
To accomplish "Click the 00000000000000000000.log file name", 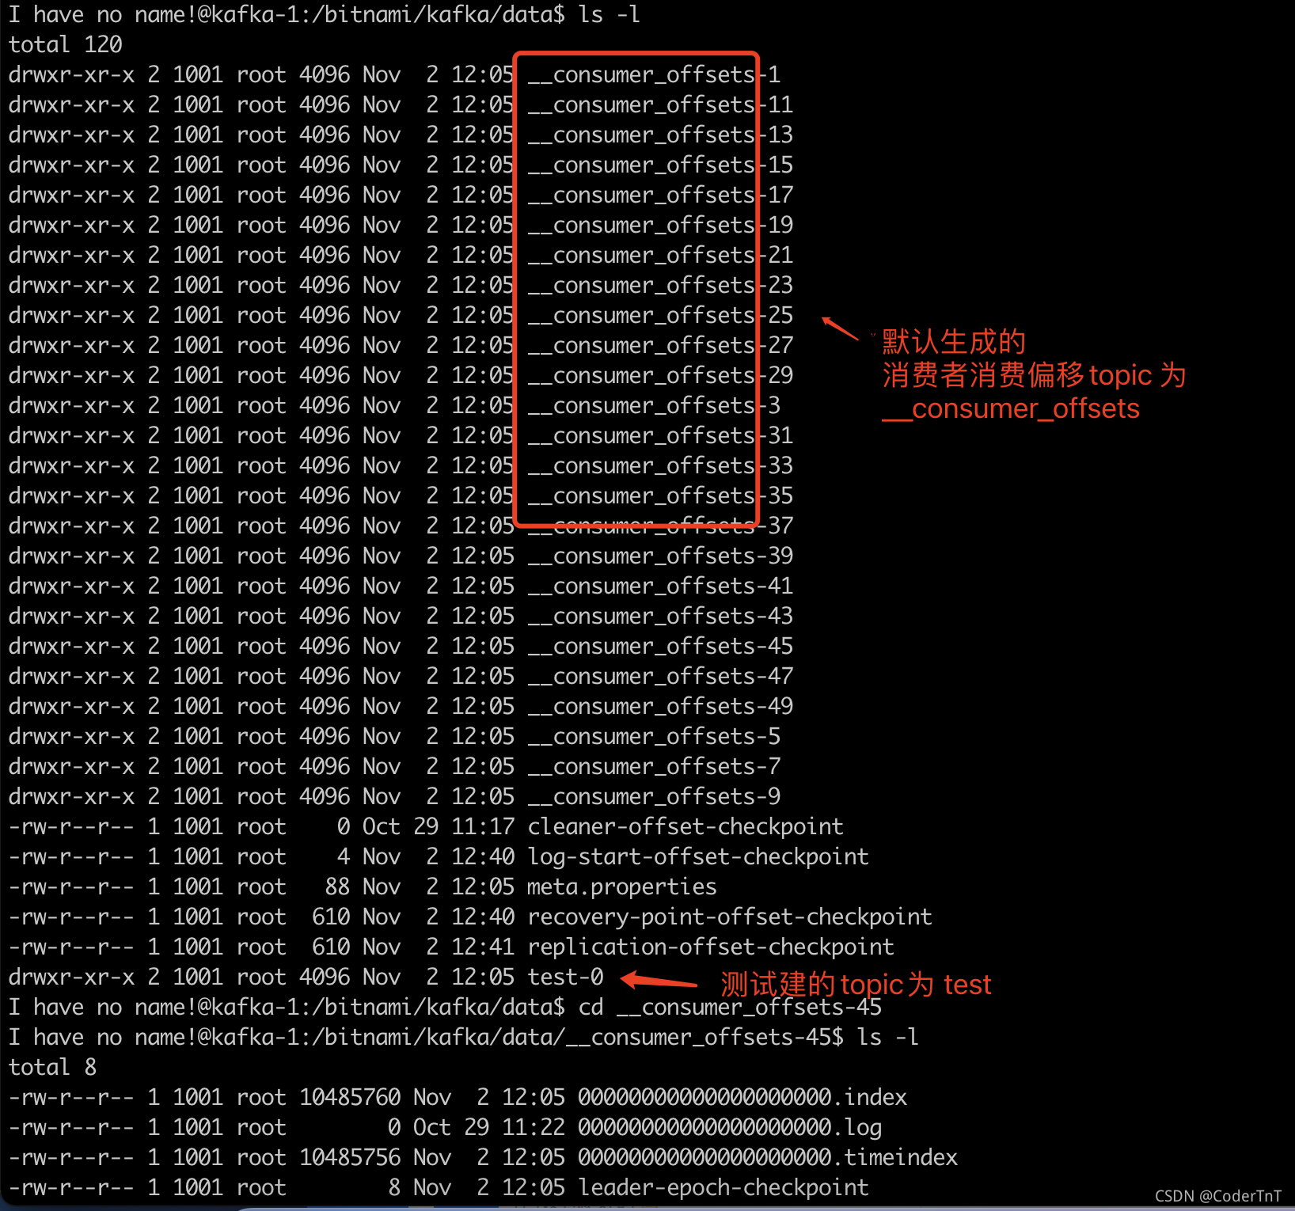I will pyautogui.click(x=730, y=1127).
